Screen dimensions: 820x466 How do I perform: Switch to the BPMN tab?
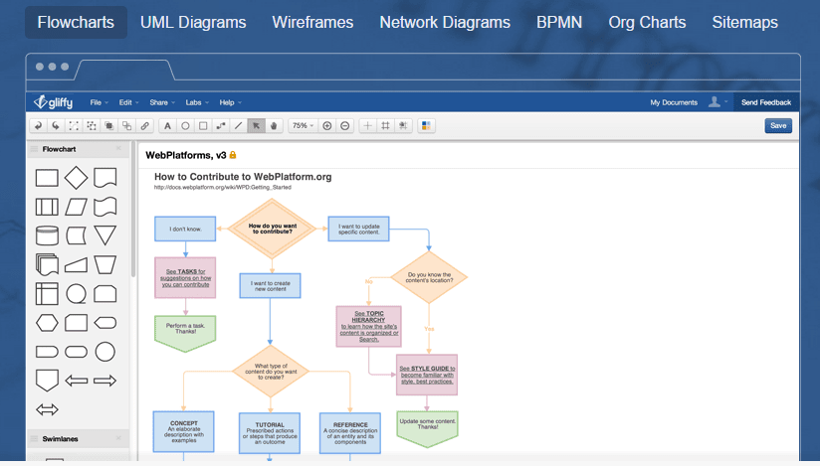(559, 23)
